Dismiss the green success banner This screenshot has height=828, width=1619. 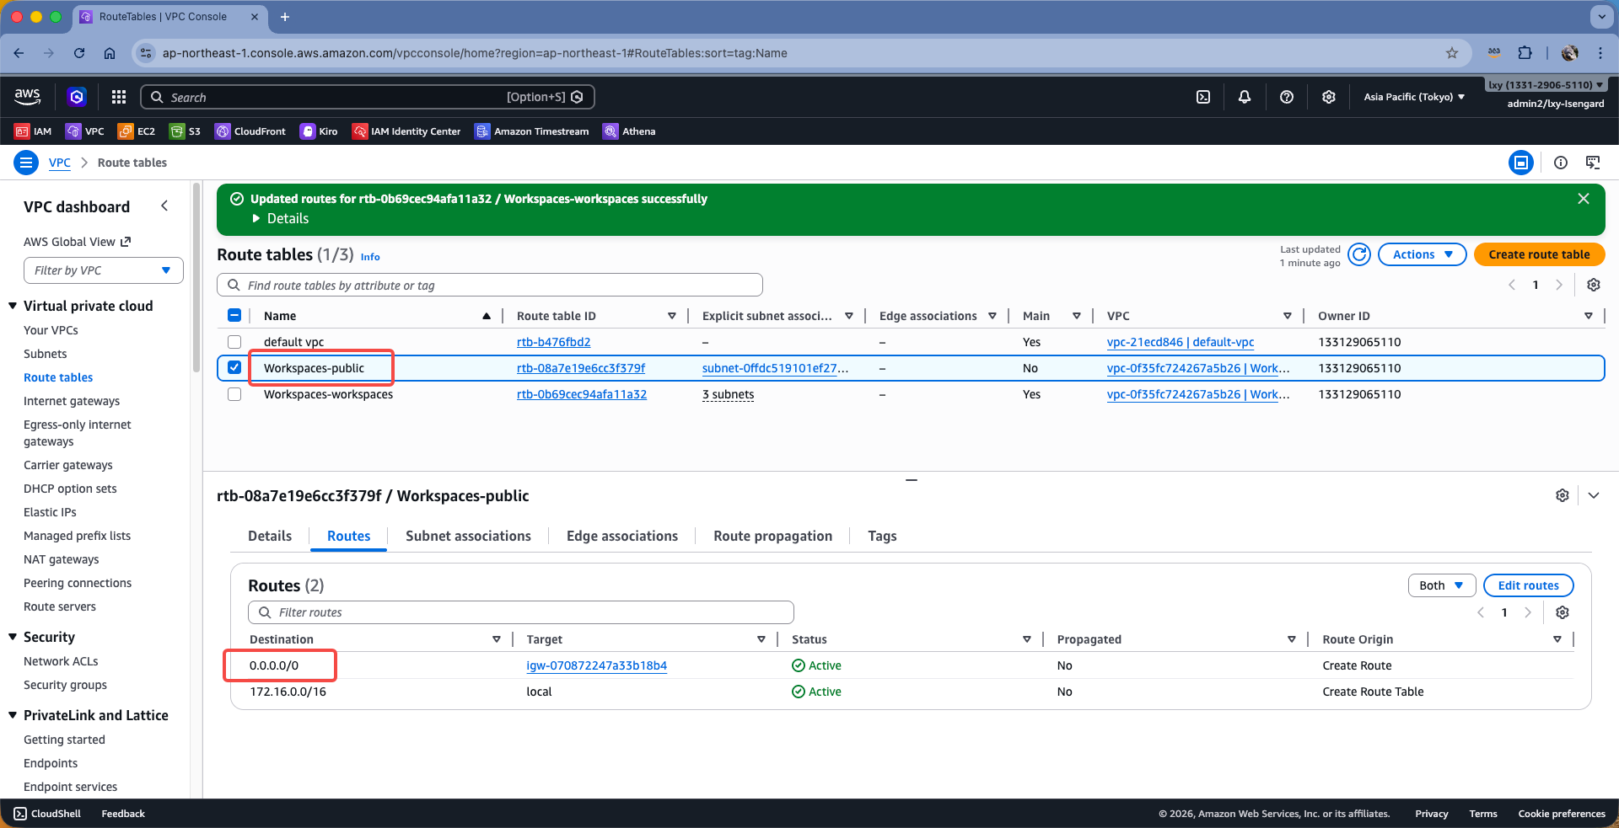pos(1583,199)
